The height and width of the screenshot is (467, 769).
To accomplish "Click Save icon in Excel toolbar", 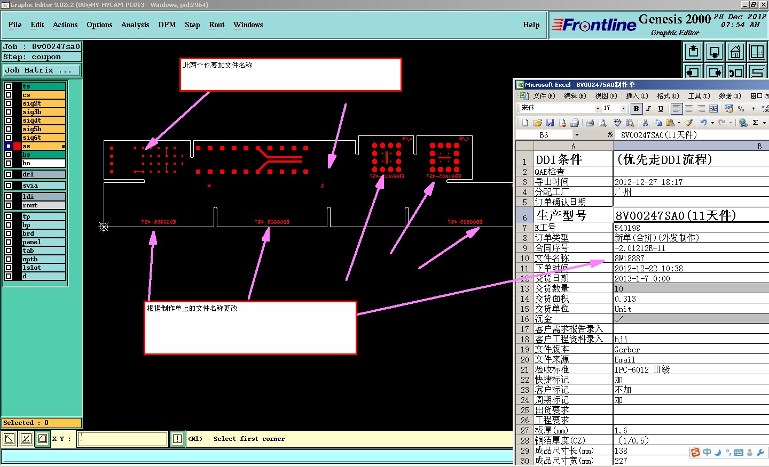I will pos(550,123).
